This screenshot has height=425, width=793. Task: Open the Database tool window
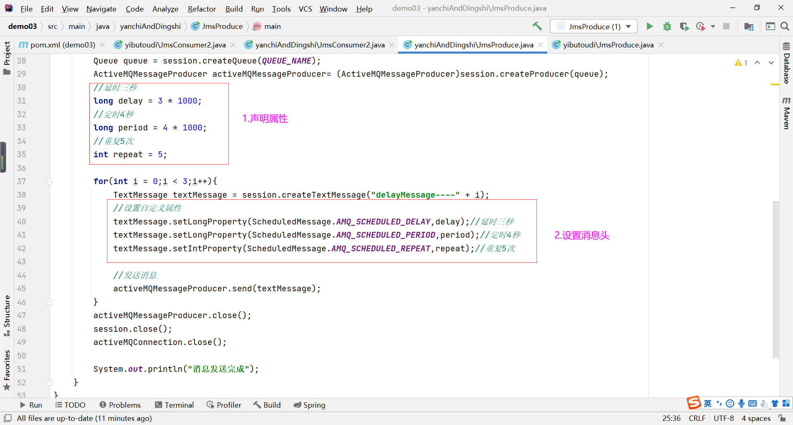[x=786, y=63]
